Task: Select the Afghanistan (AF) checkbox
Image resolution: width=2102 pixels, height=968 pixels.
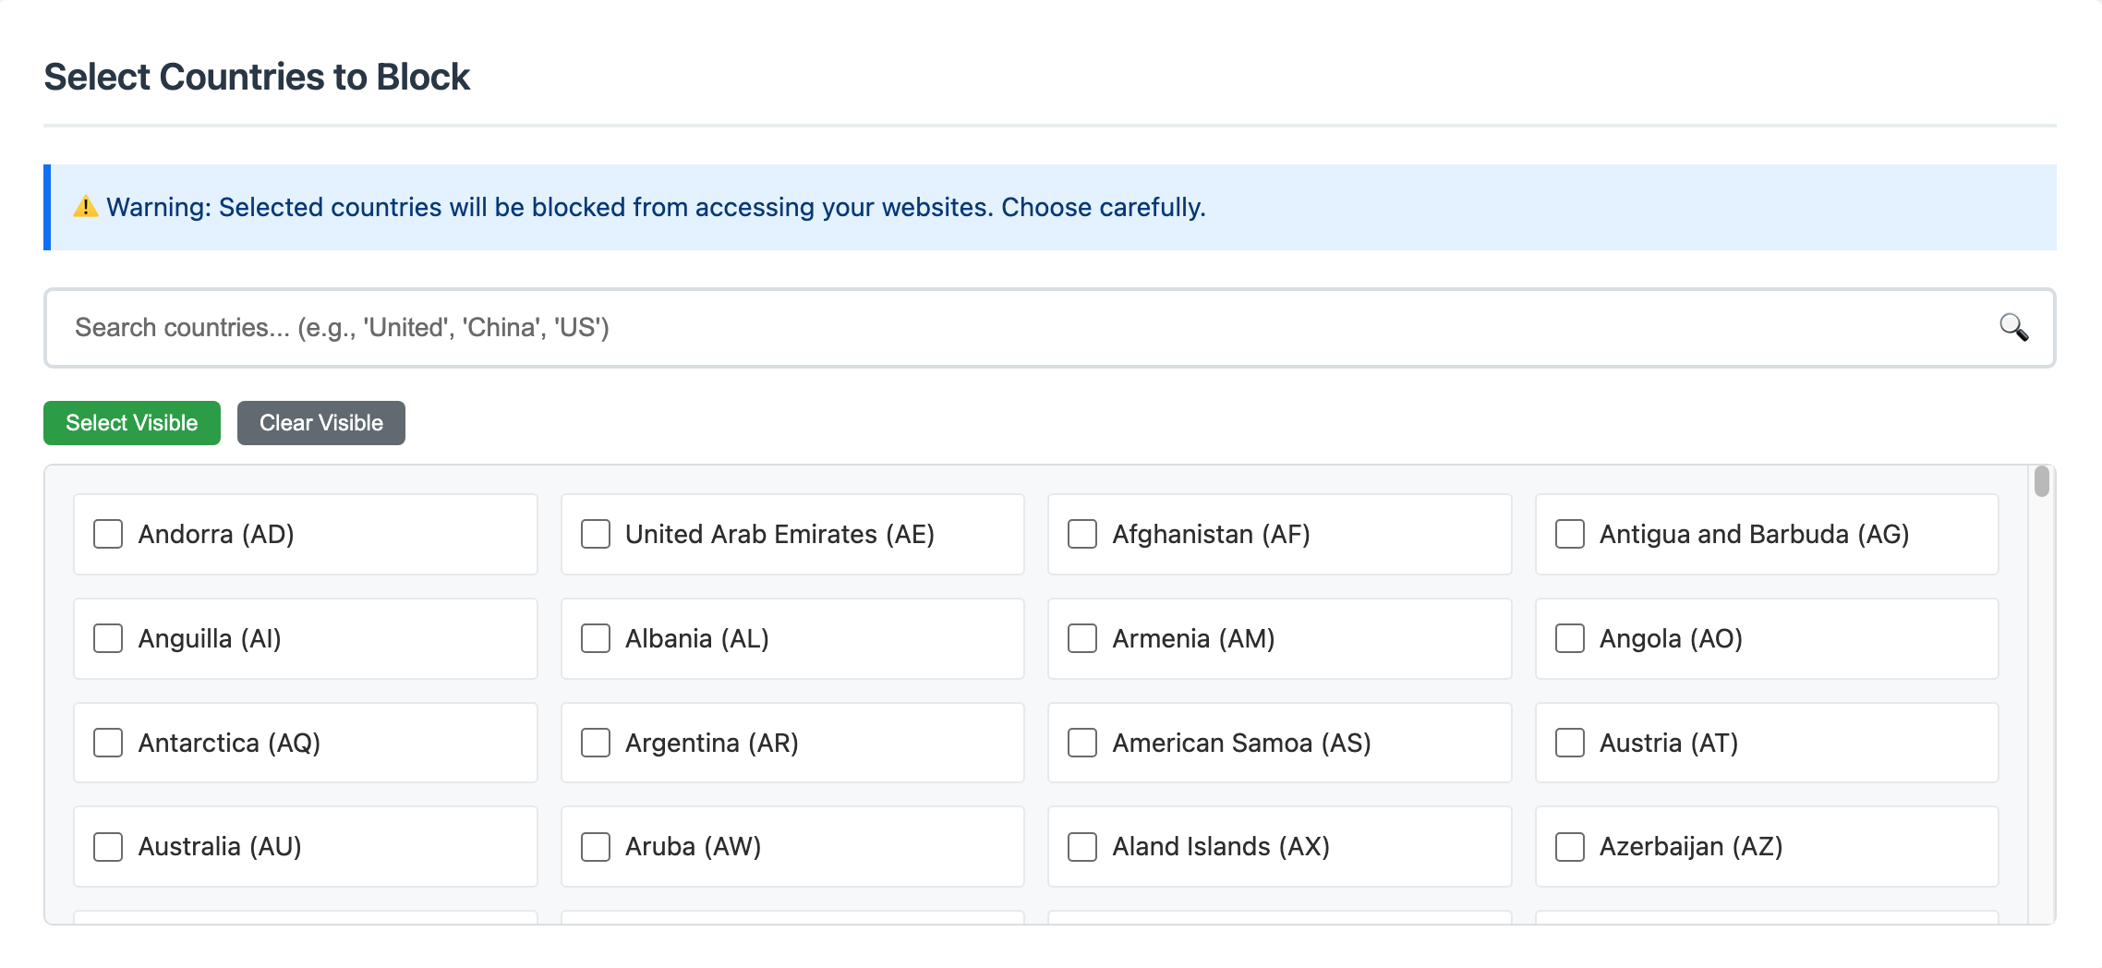Action: (x=1082, y=534)
